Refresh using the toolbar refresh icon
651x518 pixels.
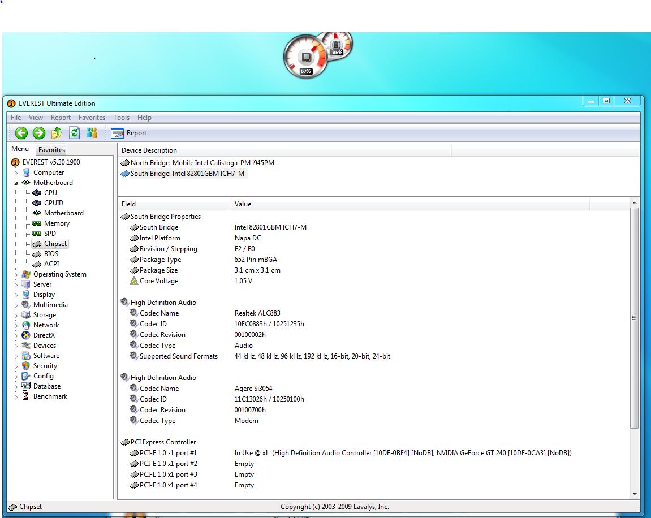point(74,133)
